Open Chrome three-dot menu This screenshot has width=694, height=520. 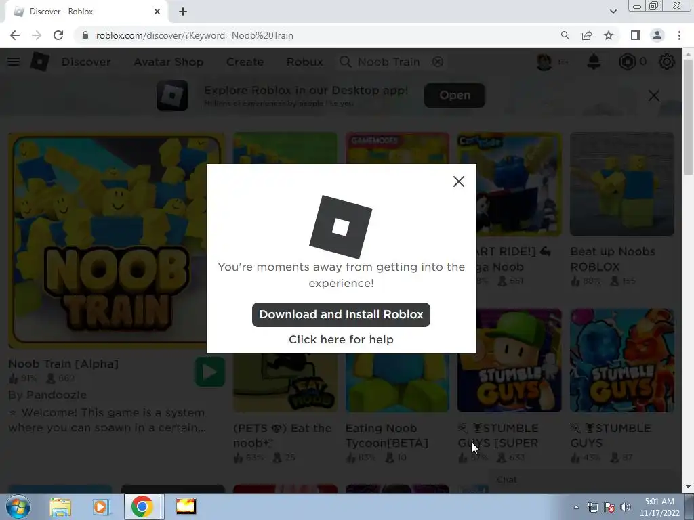click(x=679, y=35)
